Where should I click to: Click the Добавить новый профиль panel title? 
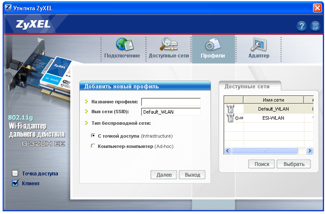[x=121, y=87]
